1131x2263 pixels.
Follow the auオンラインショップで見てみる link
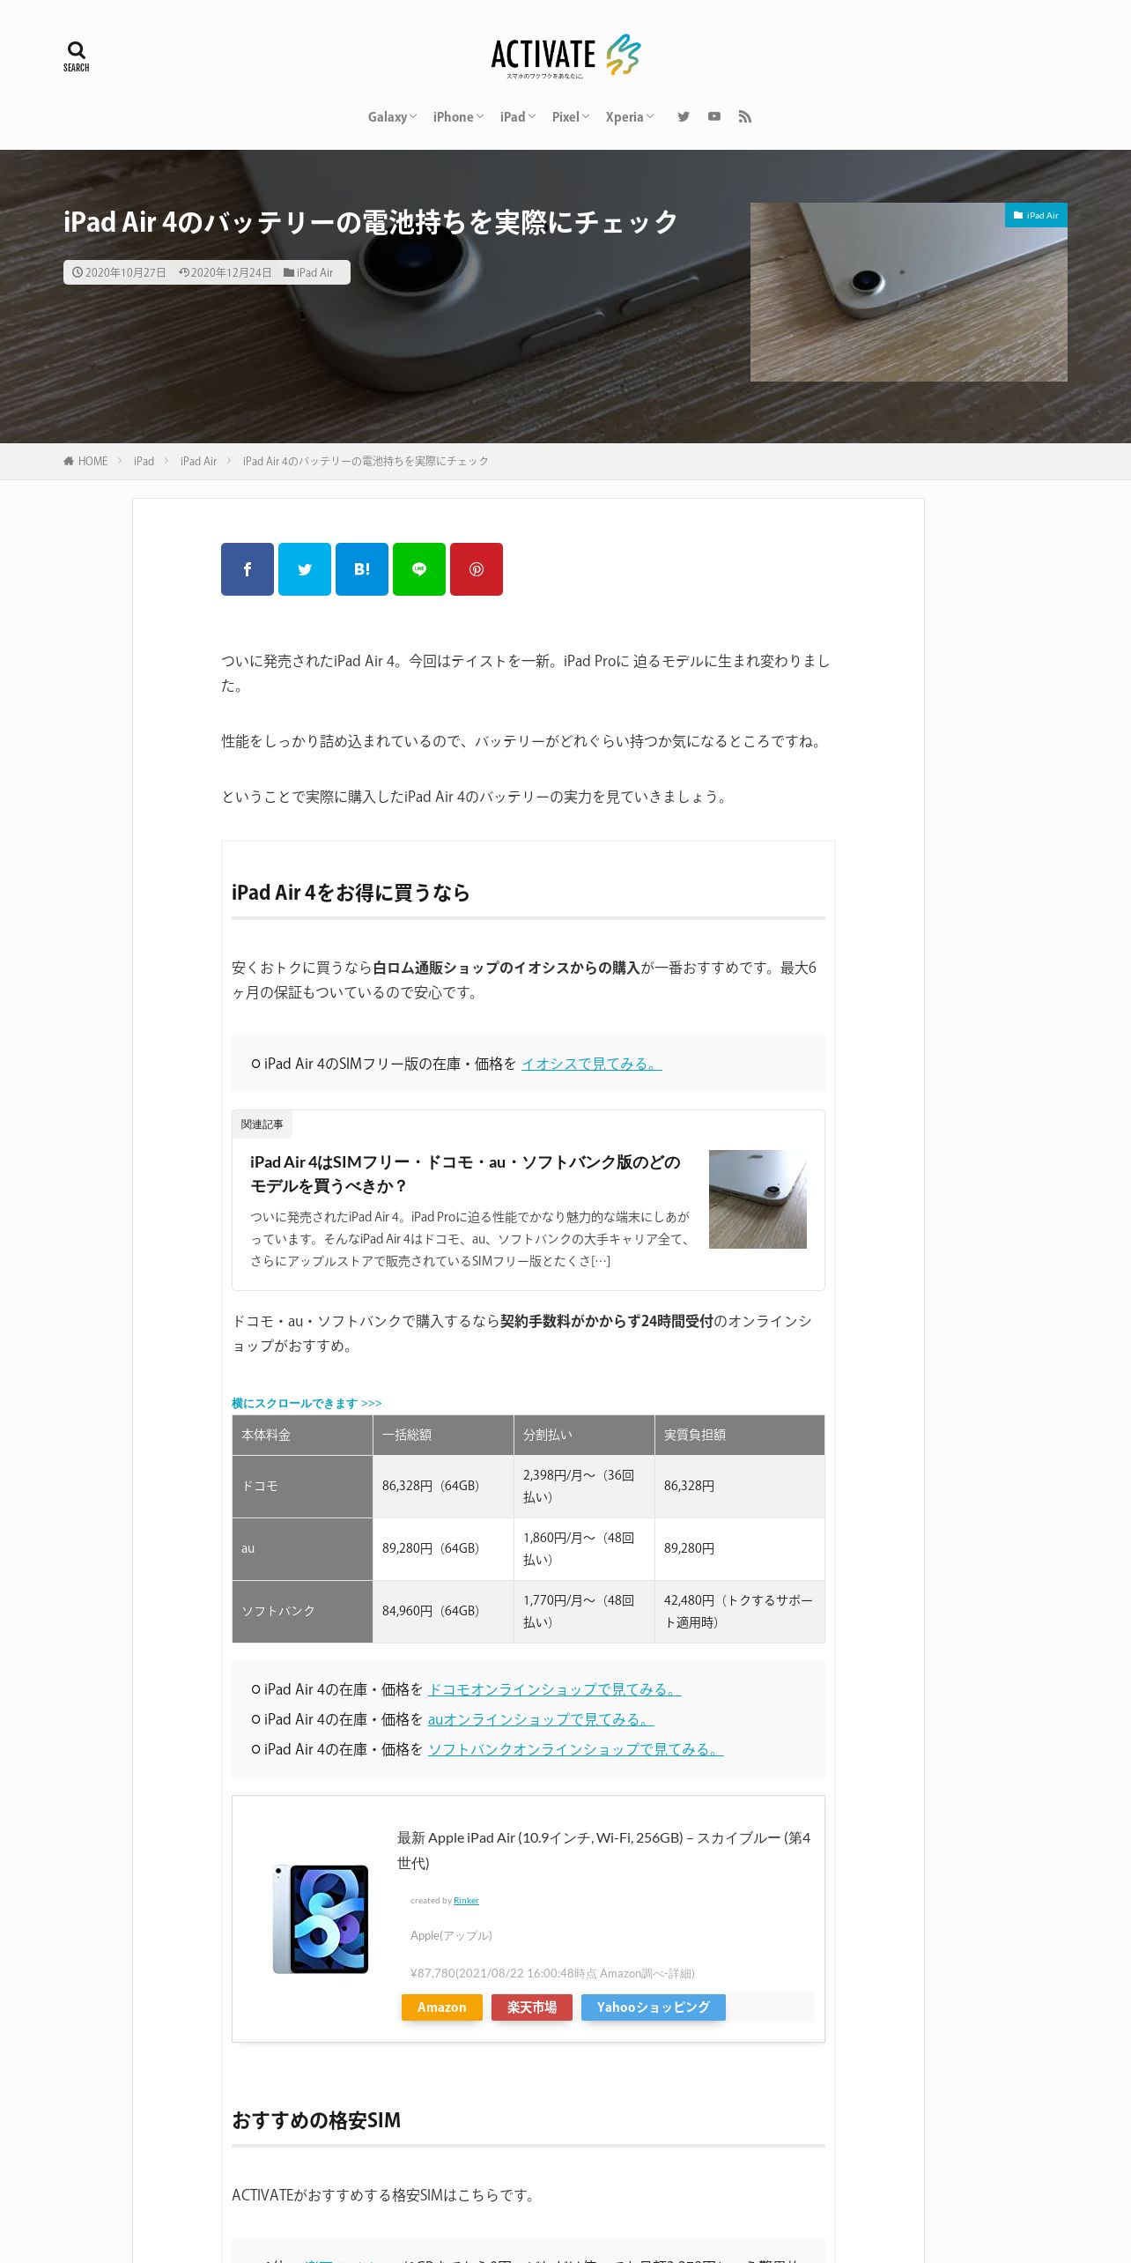pos(541,1719)
